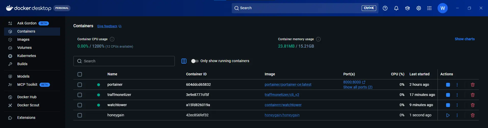Toggle Only show running containers switch
This screenshot has width=488, height=128.
coord(195,61)
